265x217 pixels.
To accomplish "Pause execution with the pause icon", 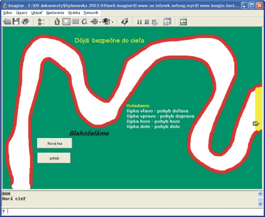I will (140, 22).
